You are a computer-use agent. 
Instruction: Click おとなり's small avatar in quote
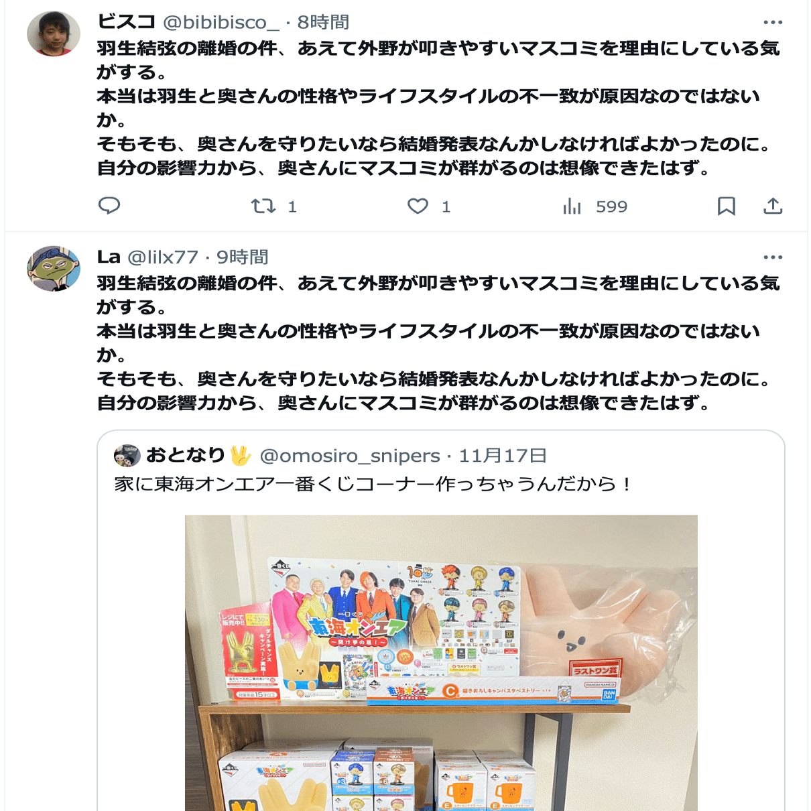127,456
